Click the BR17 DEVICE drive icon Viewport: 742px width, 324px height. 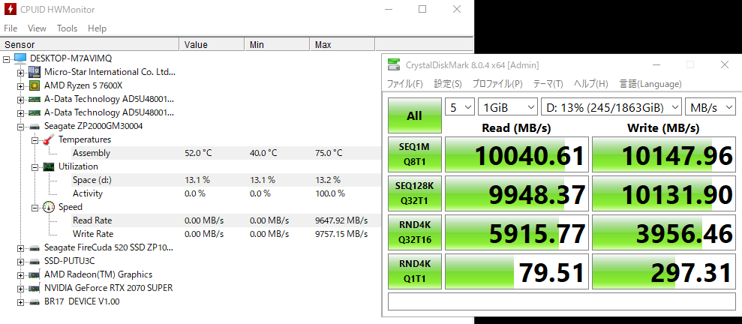click(34, 301)
